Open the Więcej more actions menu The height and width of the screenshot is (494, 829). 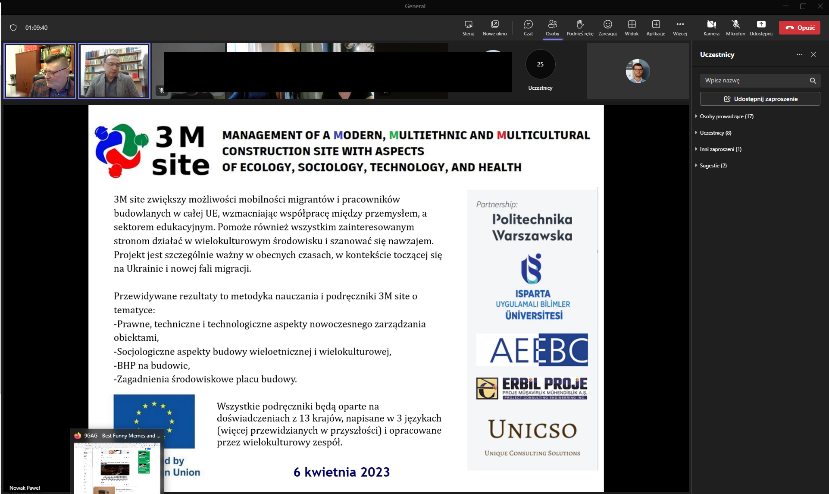tap(680, 28)
